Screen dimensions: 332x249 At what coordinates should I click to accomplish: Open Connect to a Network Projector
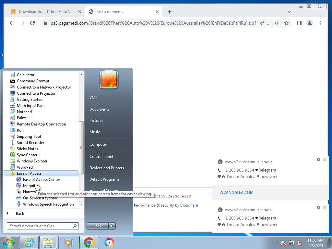(44, 87)
